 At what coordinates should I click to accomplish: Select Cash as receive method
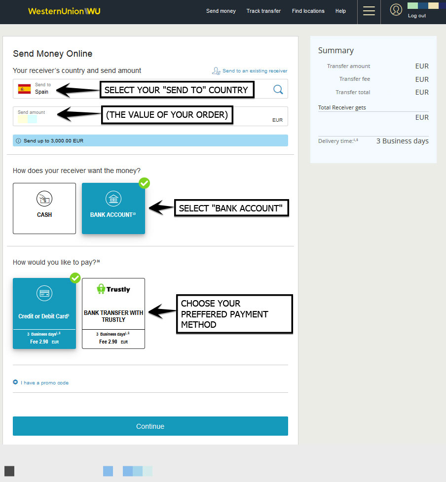click(x=44, y=208)
